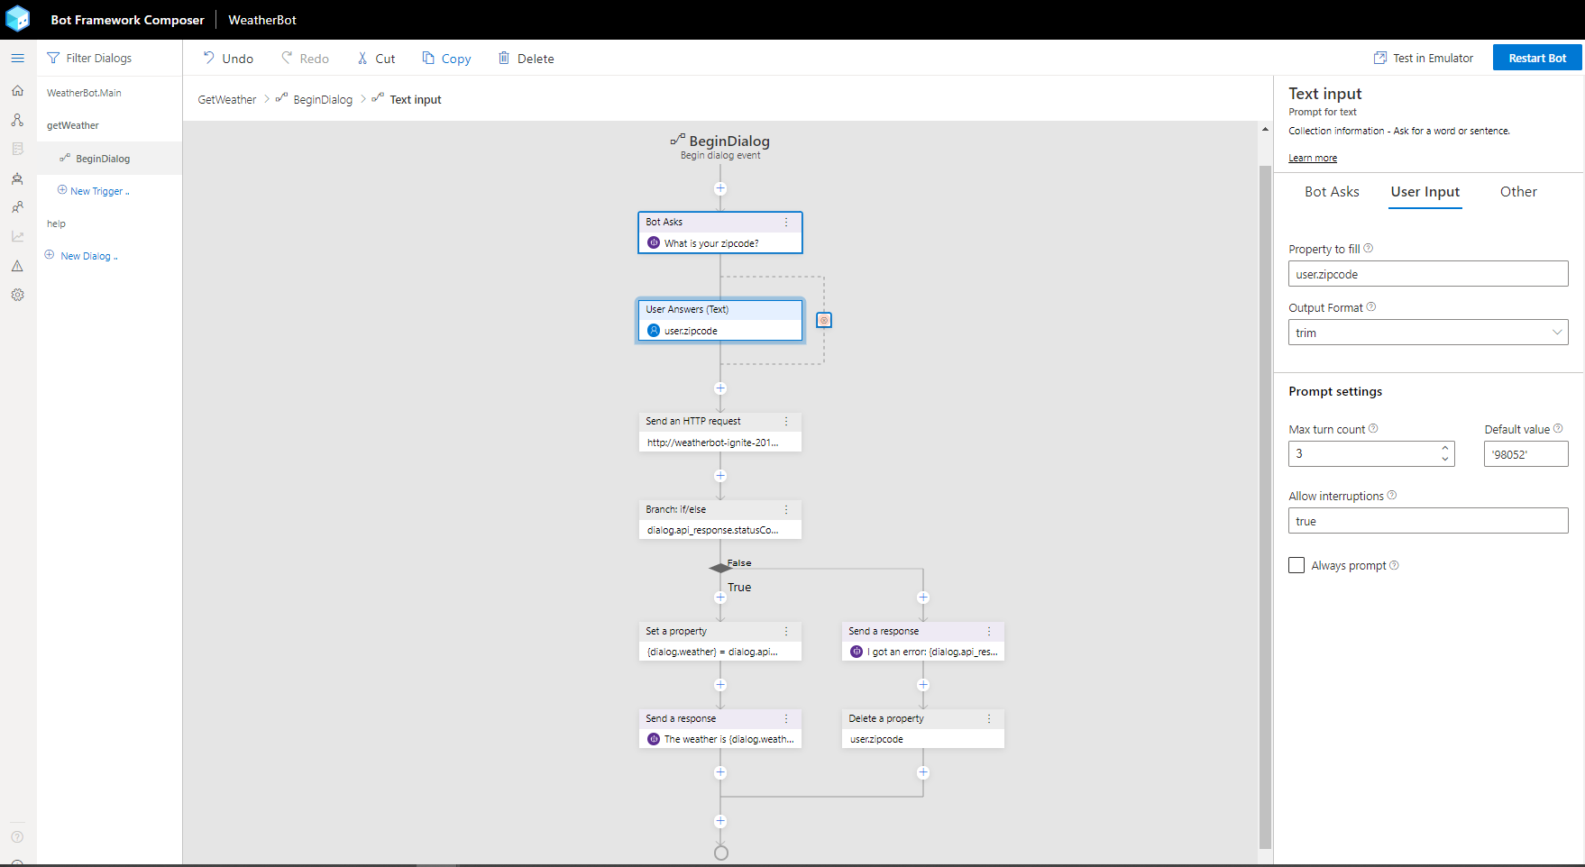Click the Bot Framework Composer logo

click(18, 19)
